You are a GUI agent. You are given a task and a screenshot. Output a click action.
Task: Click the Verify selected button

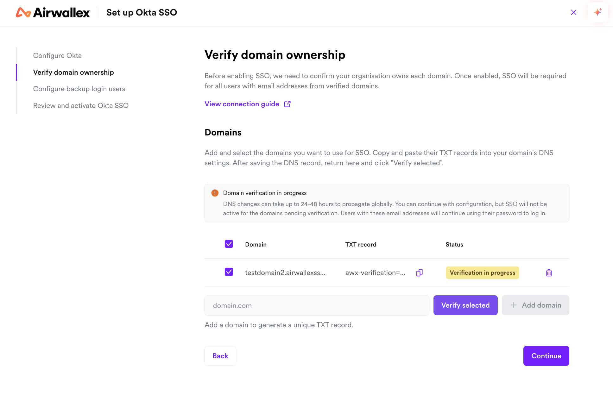(x=465, y=305)
